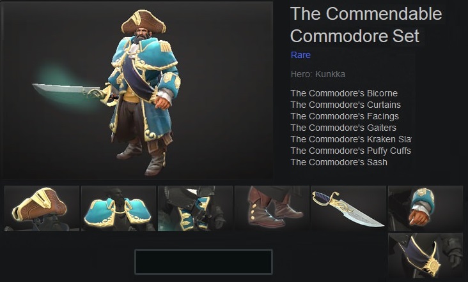Open the Puffy Cuffs item thumbnail

(425, 208)
